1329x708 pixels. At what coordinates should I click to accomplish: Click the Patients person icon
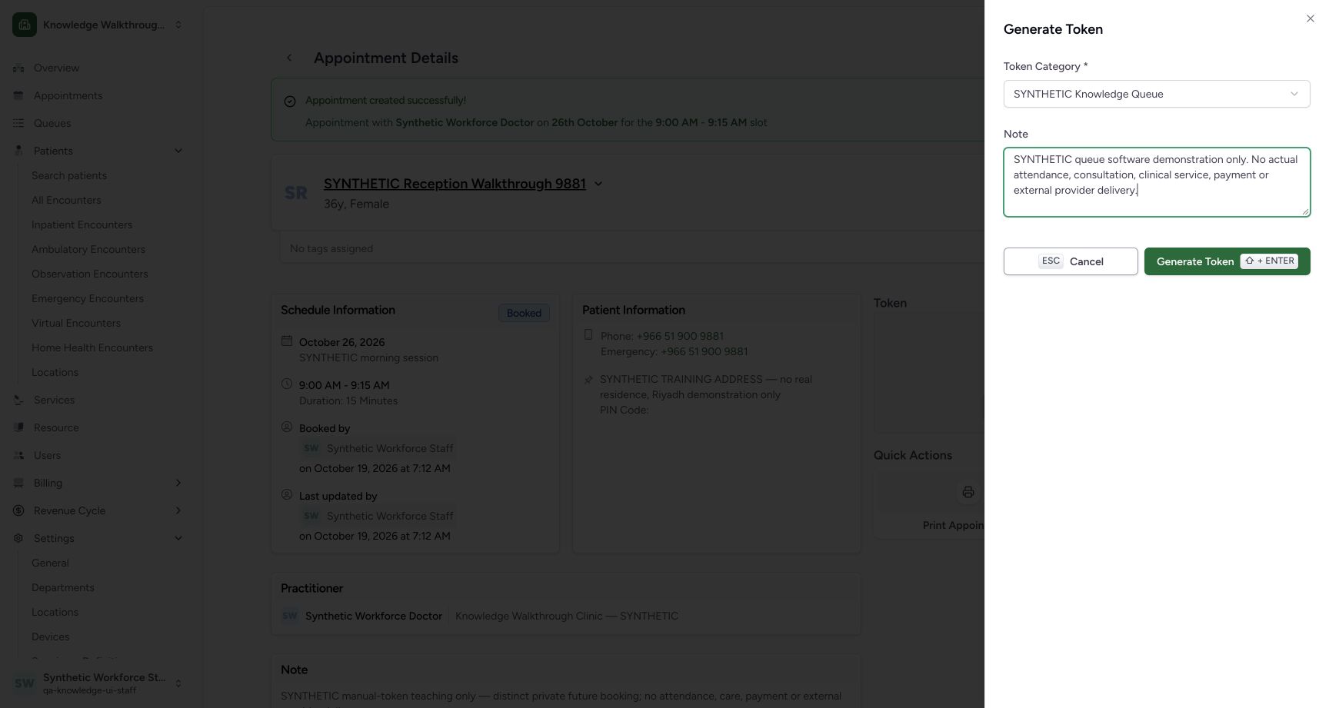[x=18, y=151]
